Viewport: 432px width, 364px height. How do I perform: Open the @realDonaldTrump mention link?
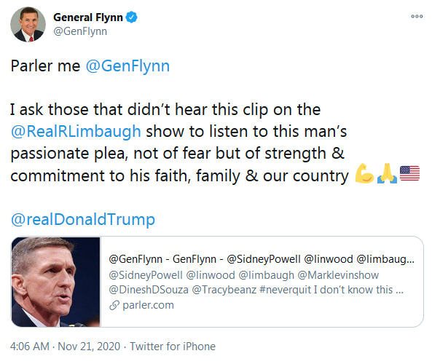click(83, 219)
